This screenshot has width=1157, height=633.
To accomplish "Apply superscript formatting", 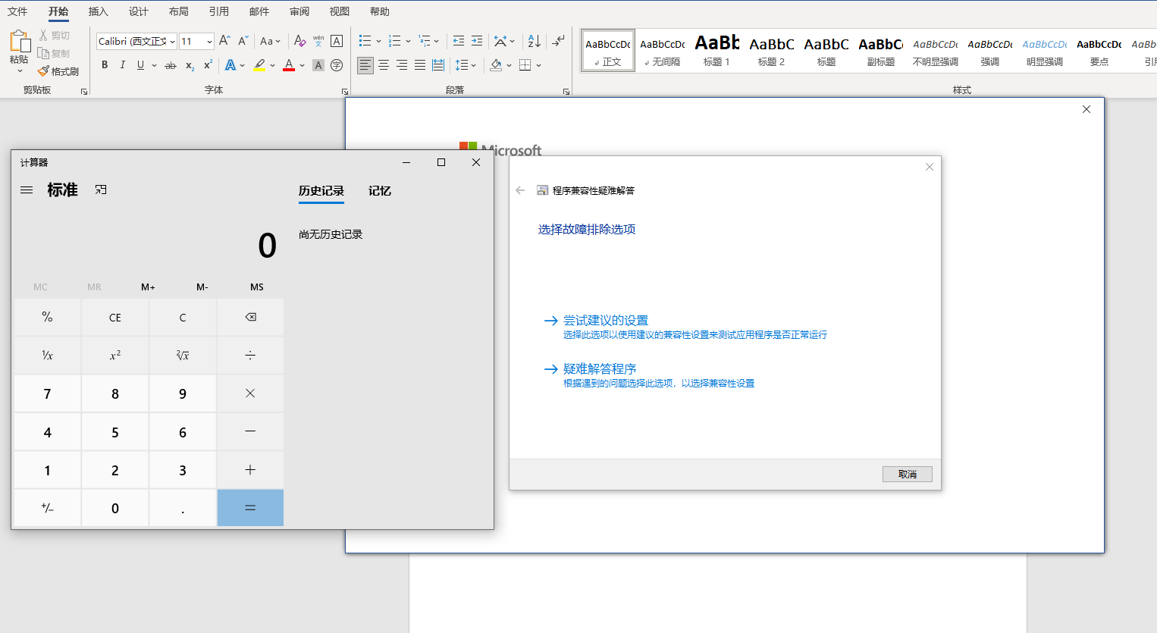I will coord(208,66).
